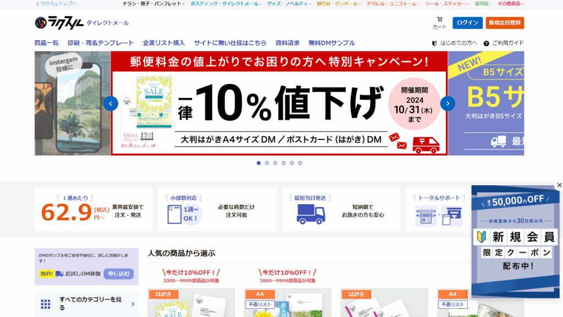Go to next carousel banner slide

448,103
